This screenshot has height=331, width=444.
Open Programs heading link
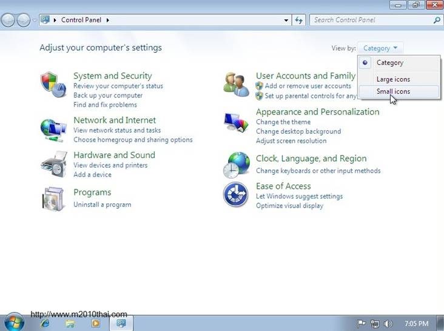(92, 192)
